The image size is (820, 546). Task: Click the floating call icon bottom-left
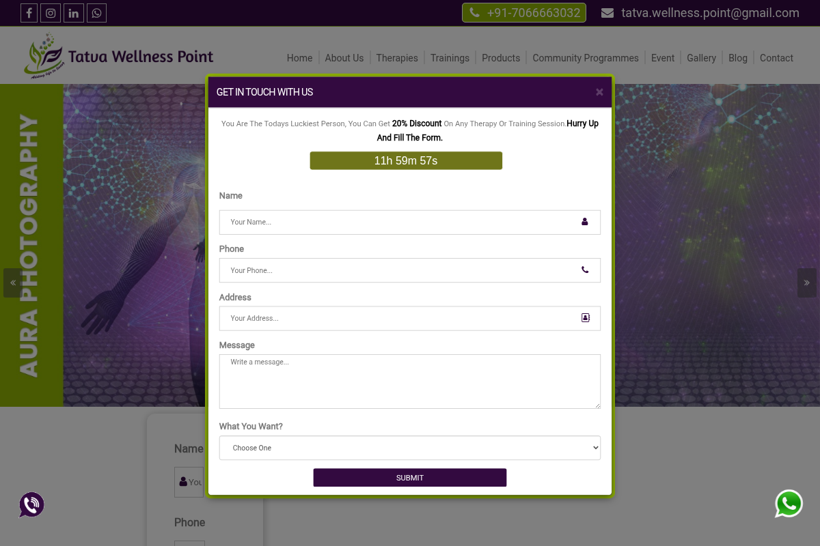click(x=31, y=504)
